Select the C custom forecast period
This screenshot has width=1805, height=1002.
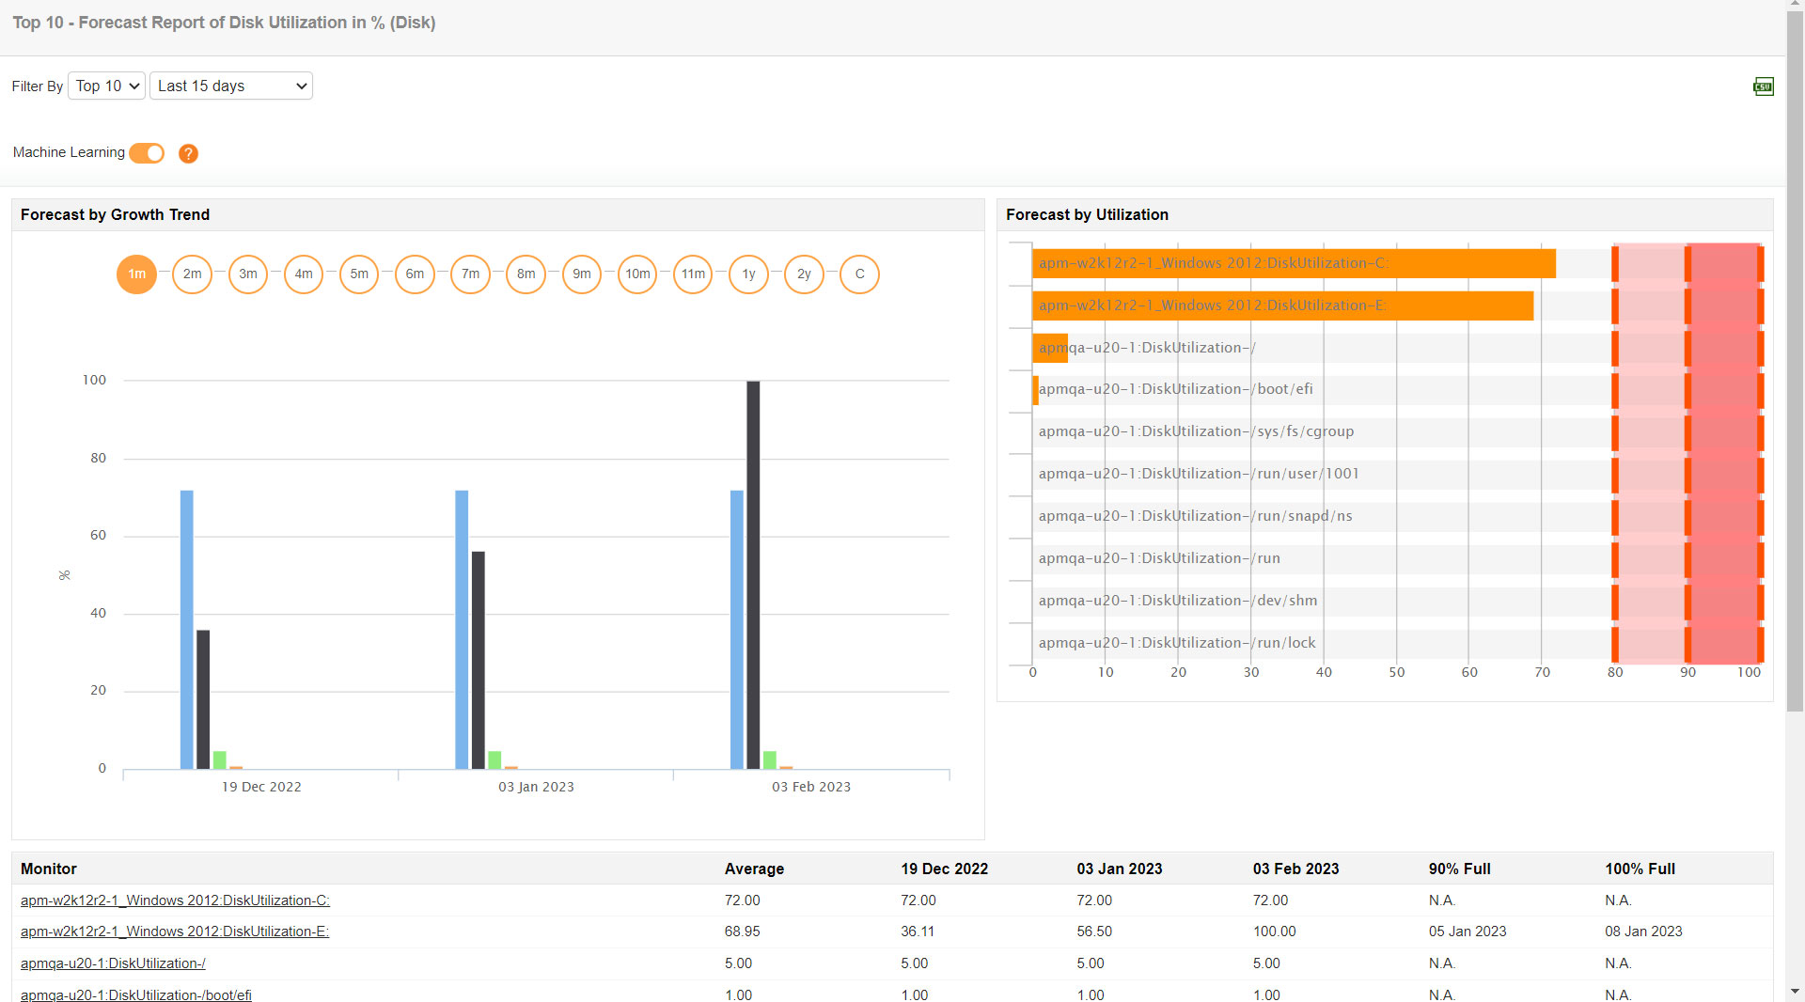(859, 274)
